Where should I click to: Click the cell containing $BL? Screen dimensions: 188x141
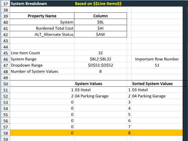pyautogui.click(x=100, y=22)
